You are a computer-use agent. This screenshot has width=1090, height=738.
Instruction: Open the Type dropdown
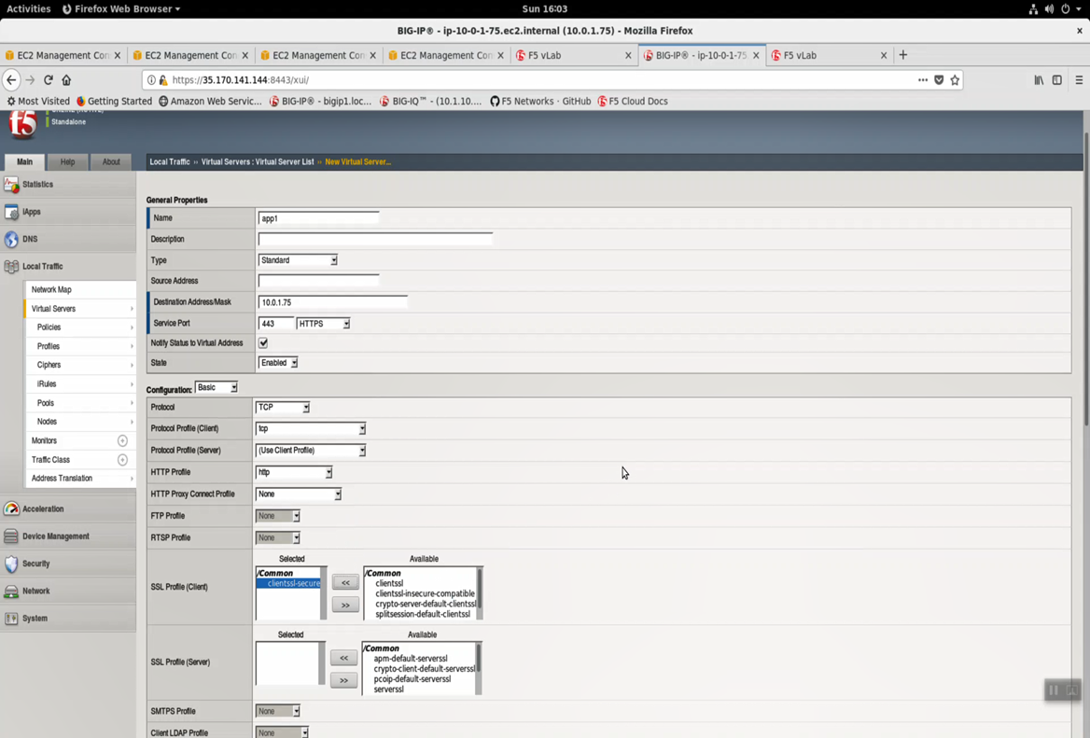(x=298, y=260)
